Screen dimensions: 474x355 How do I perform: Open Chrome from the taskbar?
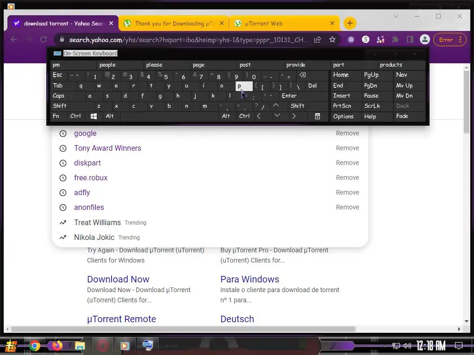tap(34, 346)
